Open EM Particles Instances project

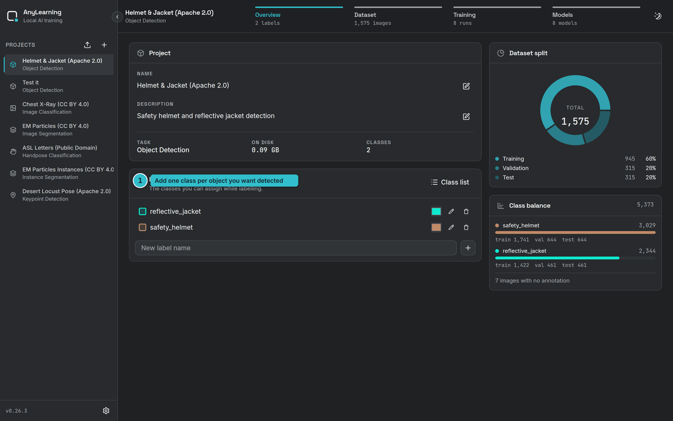click(x=59, y=173)
